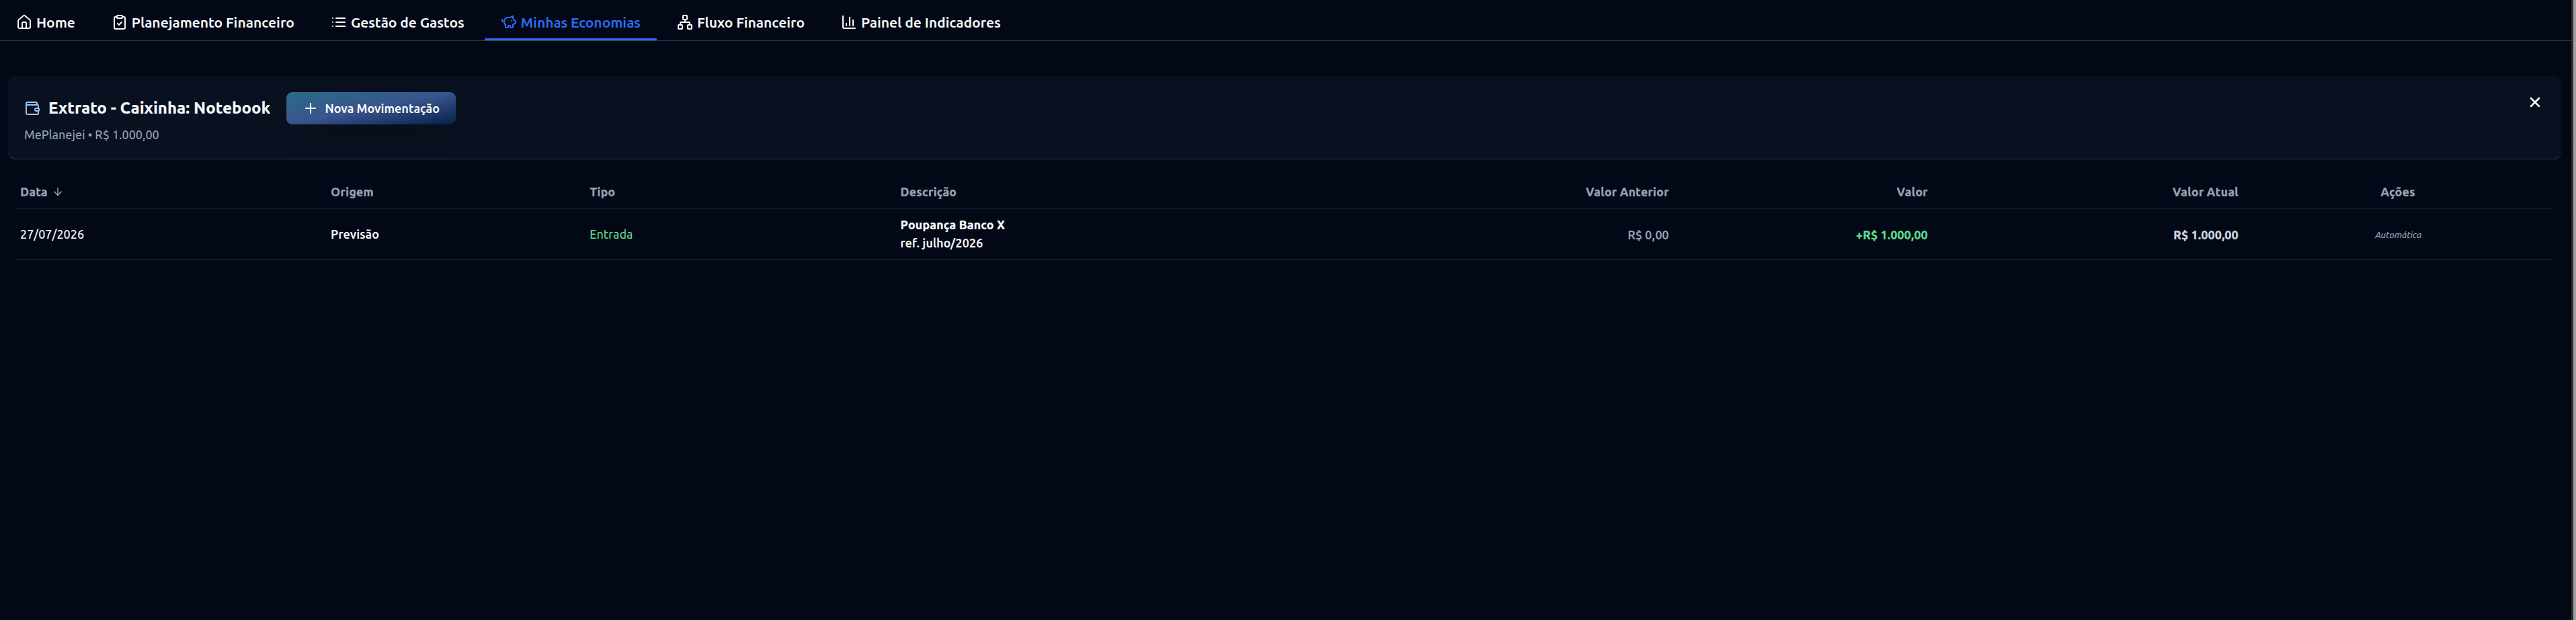
Task: Toggle sort arrow on Data column
Action: 58,192
